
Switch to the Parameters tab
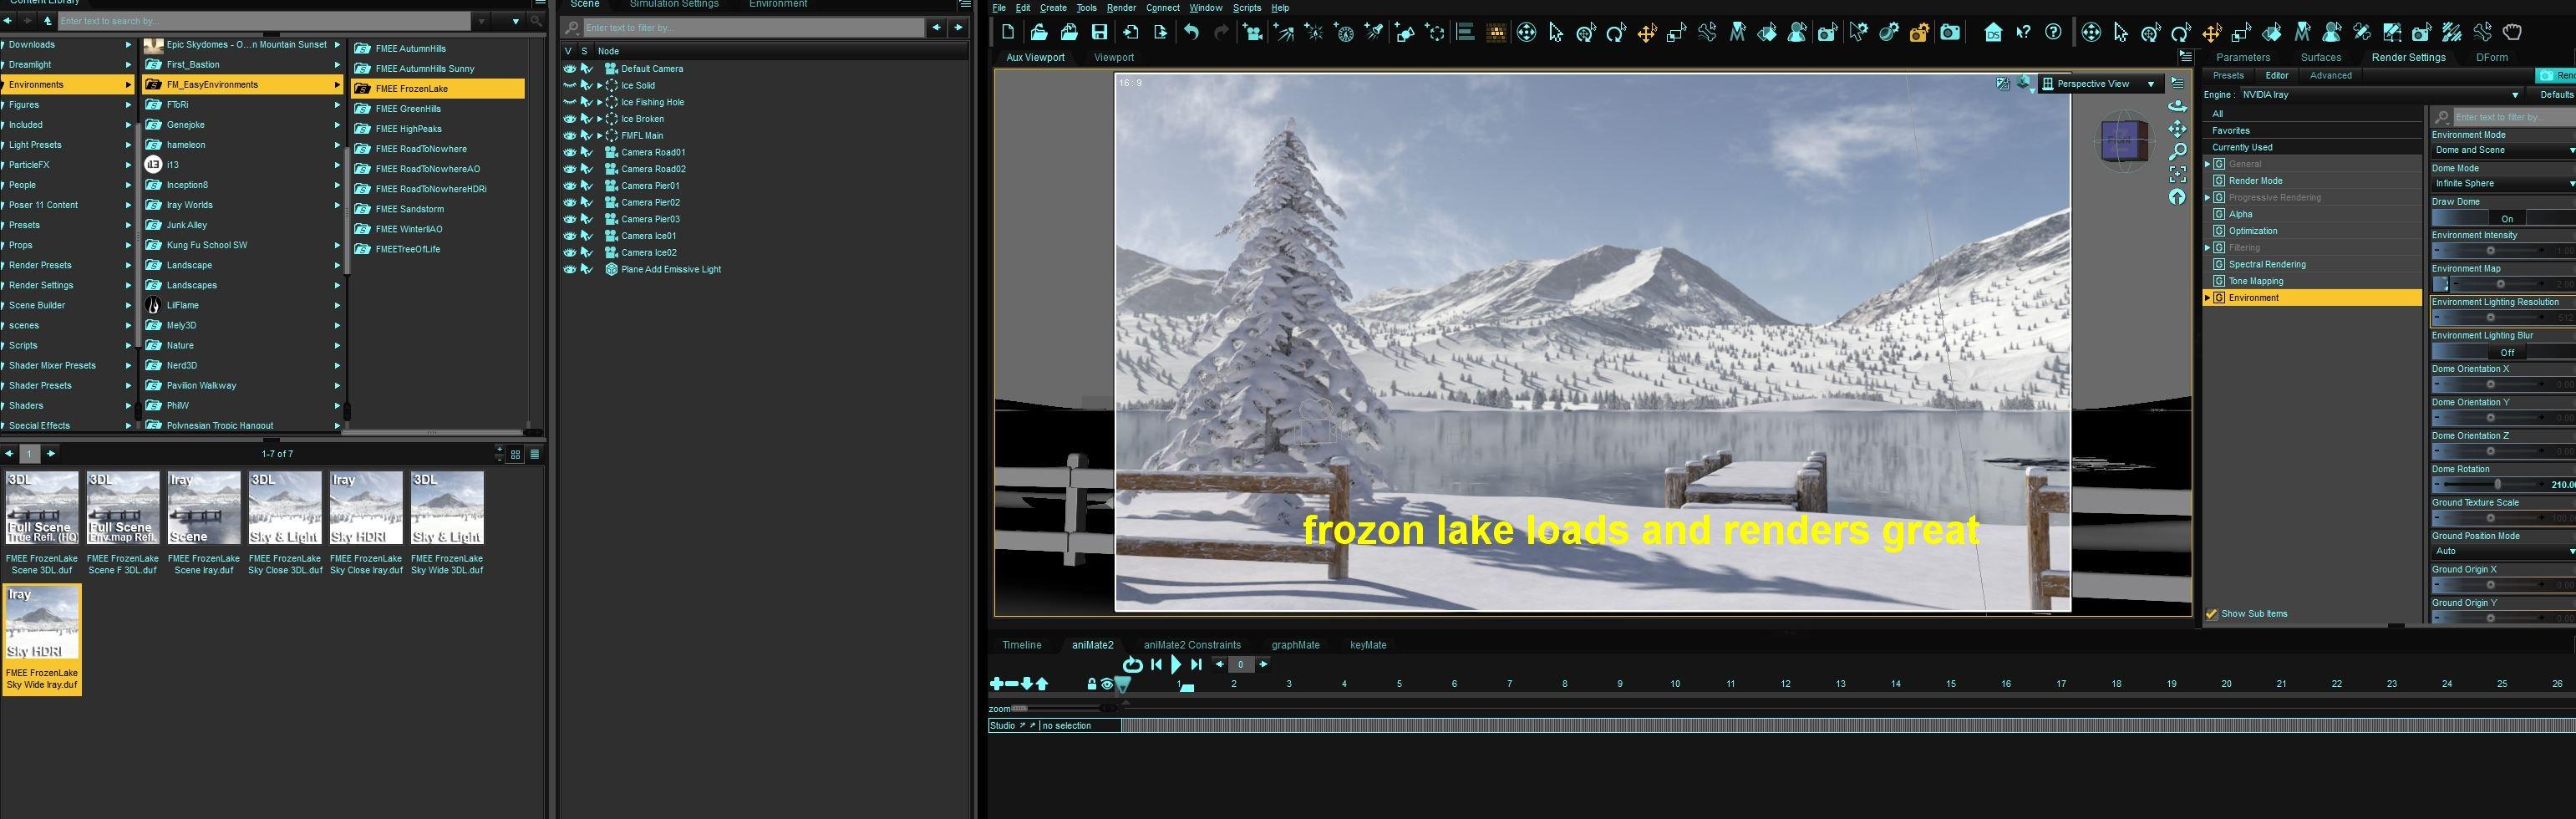[x=2243, y=58]
